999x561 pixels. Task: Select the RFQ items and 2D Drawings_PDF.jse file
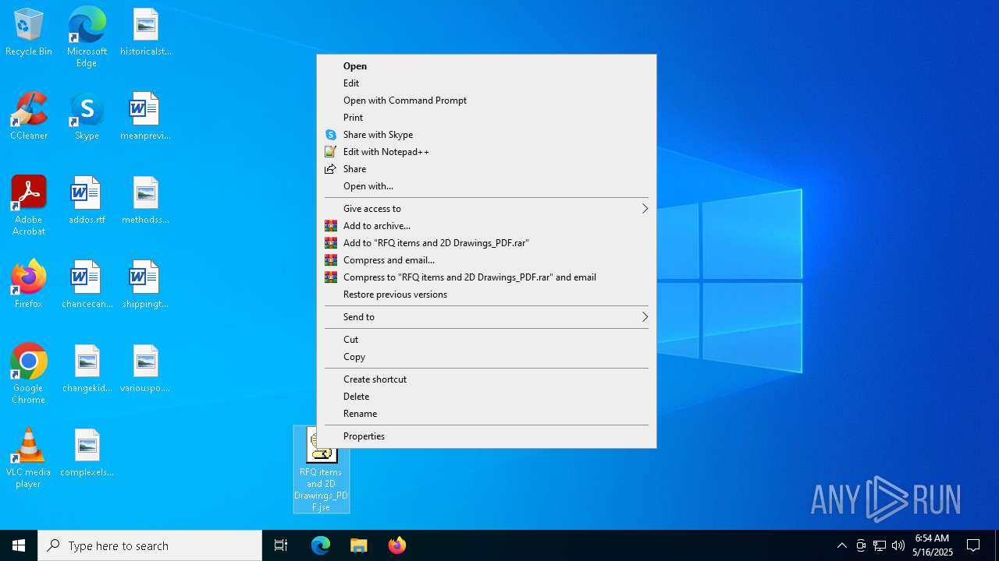(322, 469)
